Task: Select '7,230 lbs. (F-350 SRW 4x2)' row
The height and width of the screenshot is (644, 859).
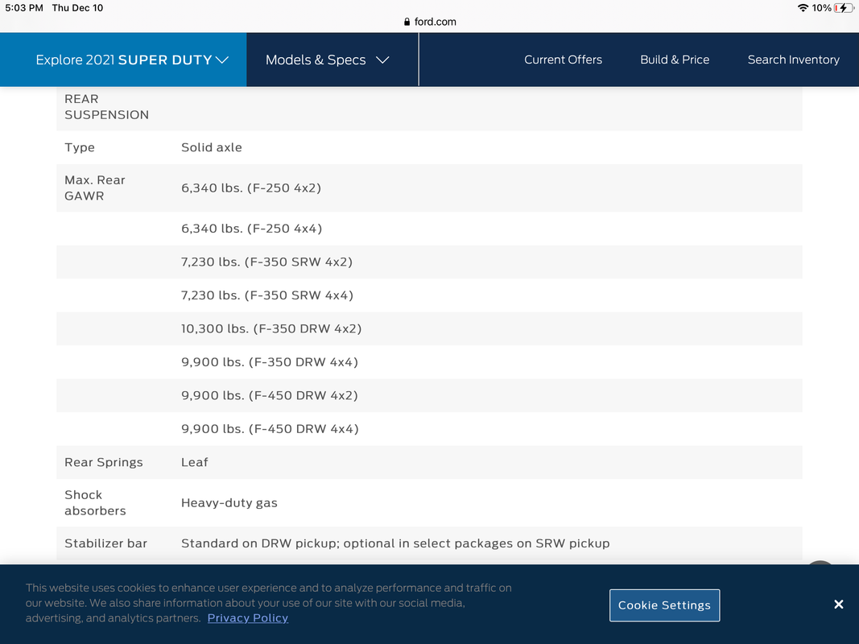Action: (430, 262)
